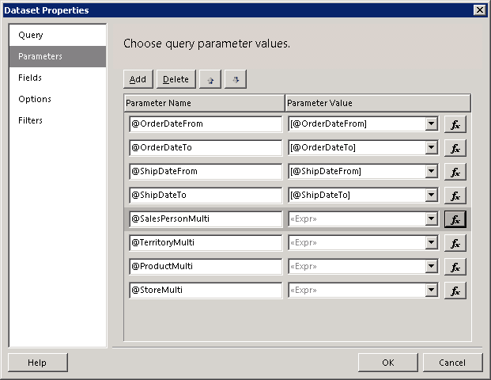Click fx button next to @ShipDateFrom
Image resolution: width=491 pixels, height=380 pixels.
point(455,172)
